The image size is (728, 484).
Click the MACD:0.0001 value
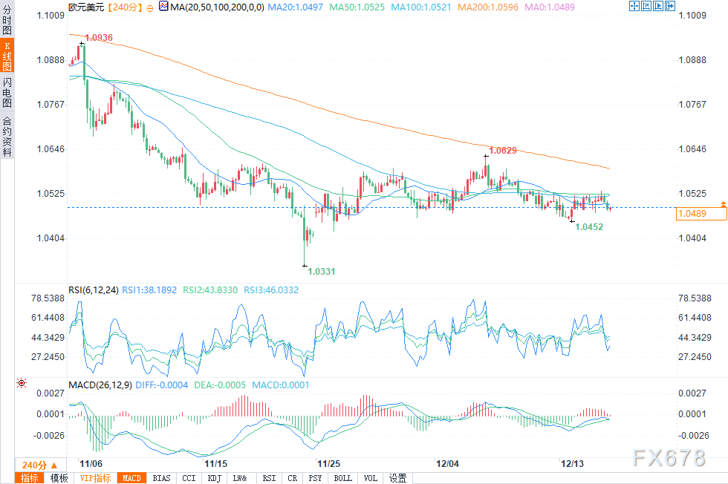click(281, 385)
